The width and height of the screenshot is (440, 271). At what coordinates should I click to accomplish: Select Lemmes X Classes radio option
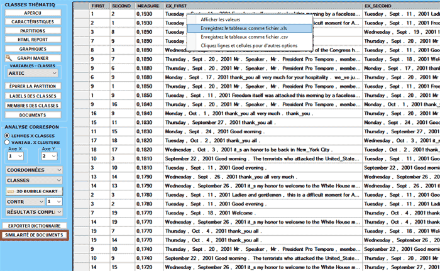click(7, 136)
